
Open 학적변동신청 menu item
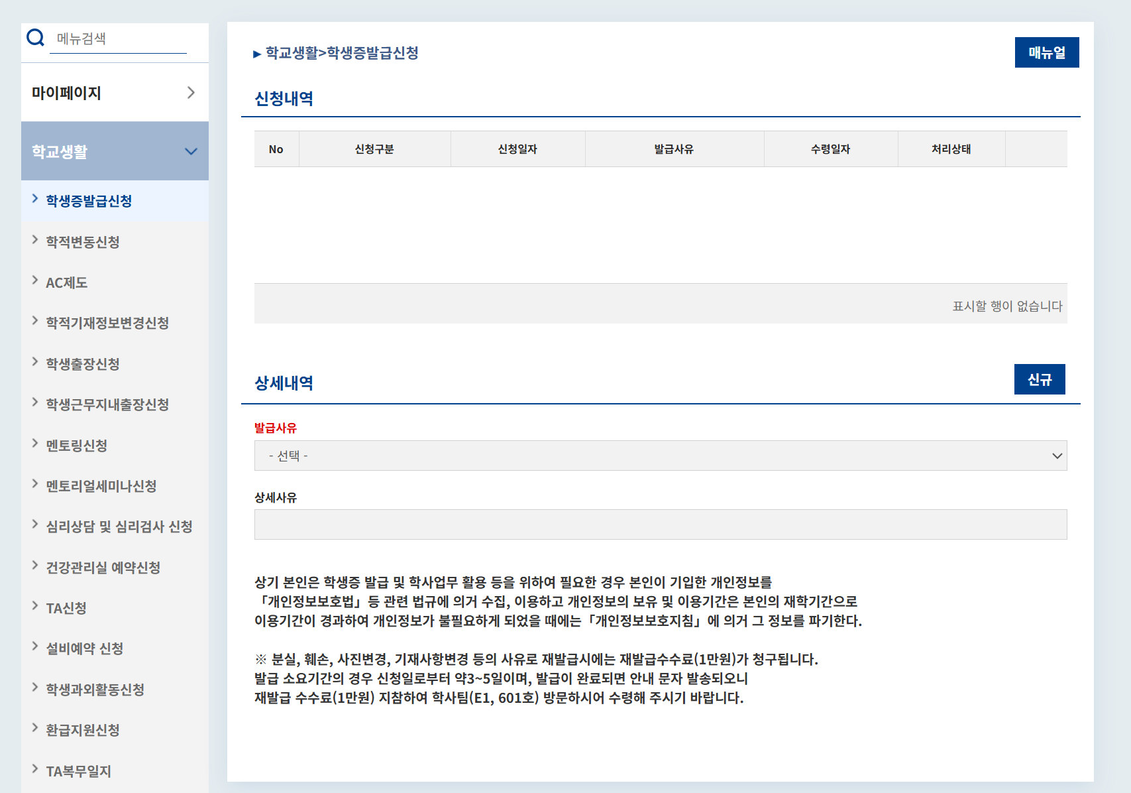click(83, 242)
